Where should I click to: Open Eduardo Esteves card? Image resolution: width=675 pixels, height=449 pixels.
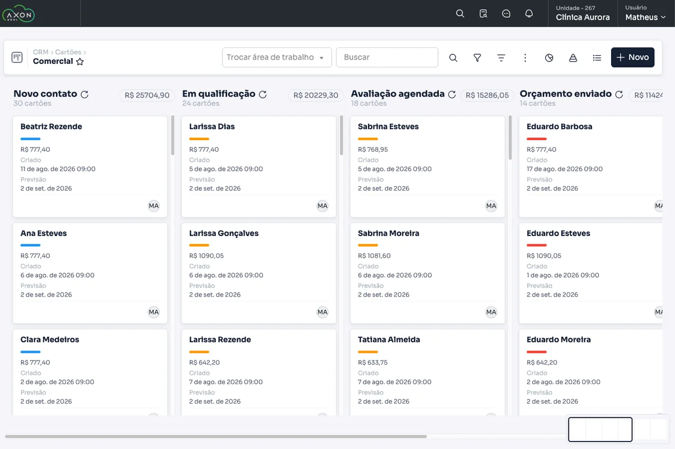tap(591, 273)
